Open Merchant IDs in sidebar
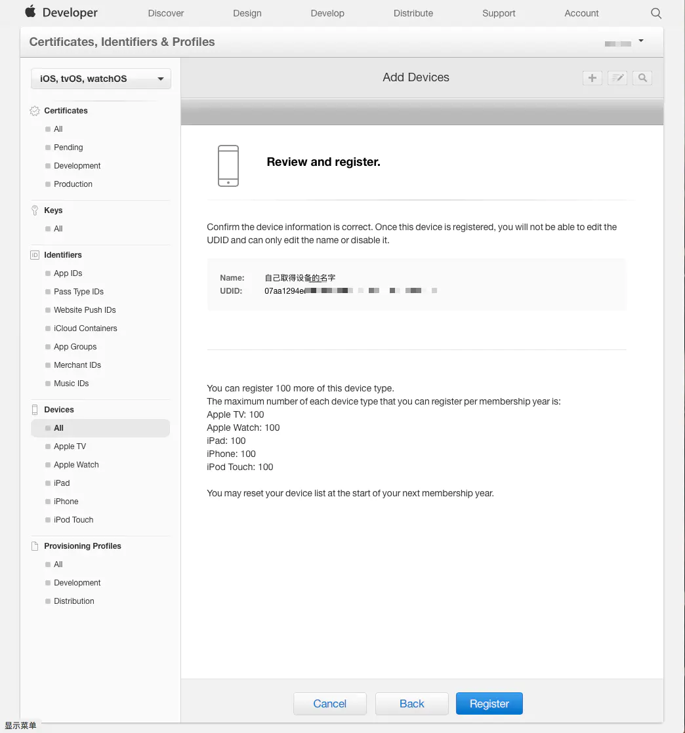 coord(77,365)
